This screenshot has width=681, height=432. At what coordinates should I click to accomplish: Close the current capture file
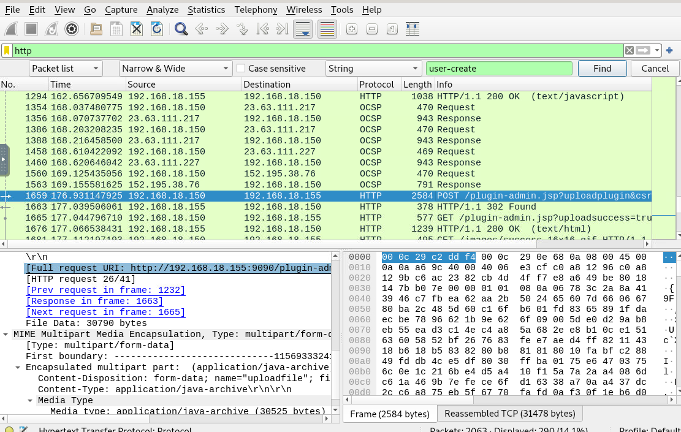[x=137, y=29]
